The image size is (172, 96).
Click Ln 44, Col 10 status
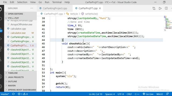96,94
